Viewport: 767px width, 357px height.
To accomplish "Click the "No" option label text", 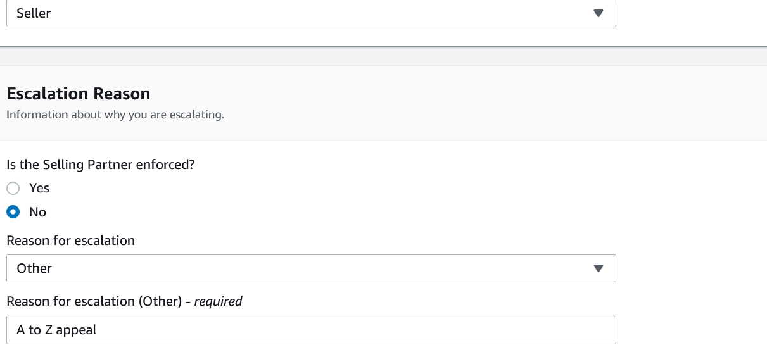I will (x=38, y=212).
